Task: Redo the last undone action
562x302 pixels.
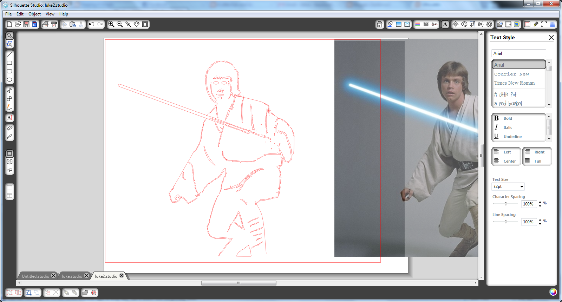Action: click(100, 24)
